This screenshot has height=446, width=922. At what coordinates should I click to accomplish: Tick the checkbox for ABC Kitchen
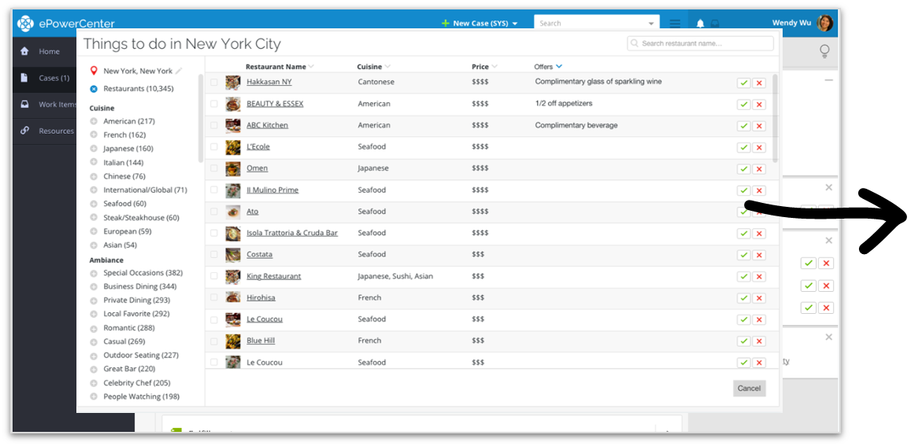(214, 125)
